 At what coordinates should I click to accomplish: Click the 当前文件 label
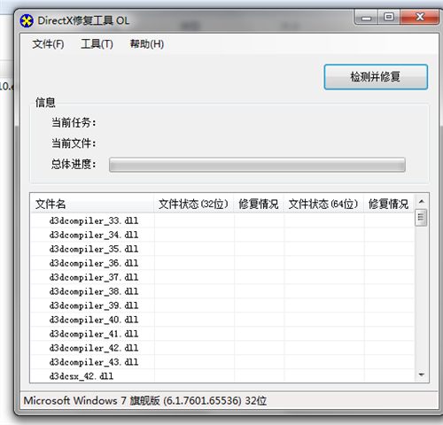click(74, 143)
